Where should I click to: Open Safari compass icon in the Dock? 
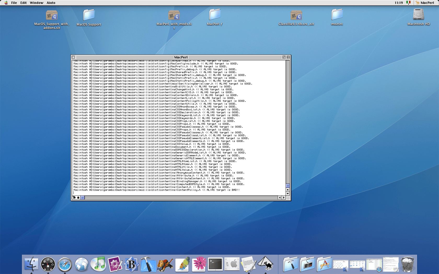[x=65, y=264]
